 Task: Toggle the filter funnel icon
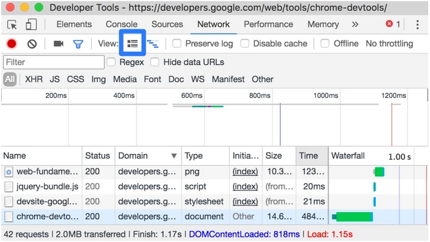[x=78, y=44]
